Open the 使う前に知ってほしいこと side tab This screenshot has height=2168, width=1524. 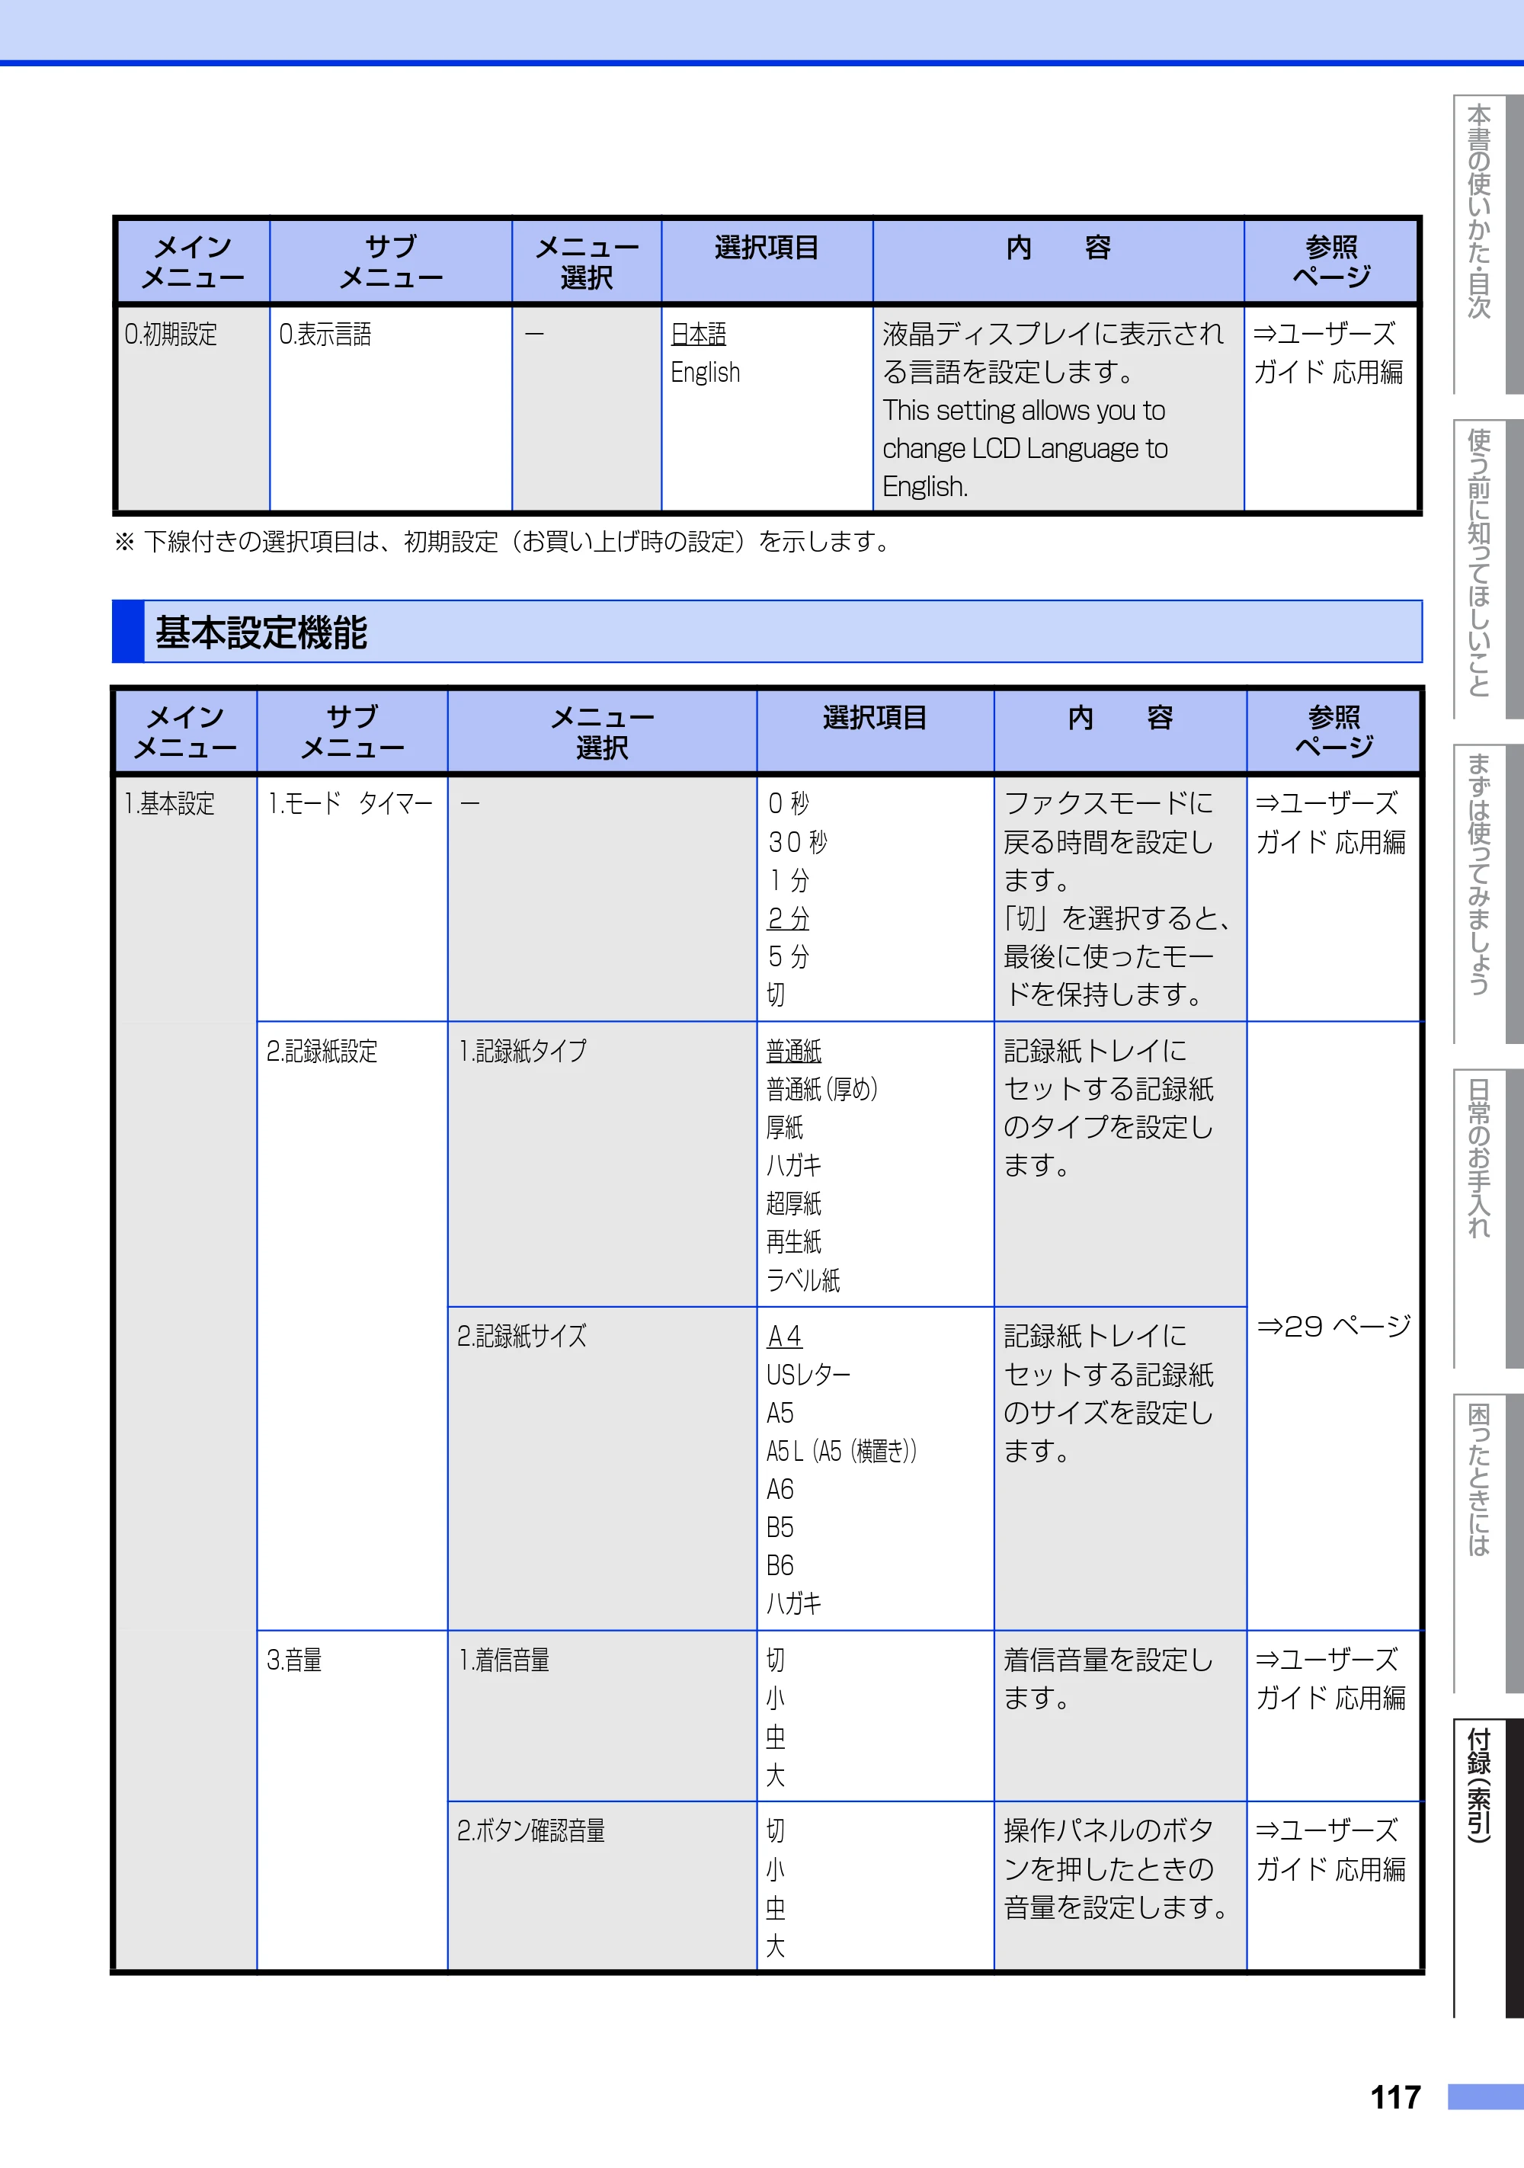pos(1487,569)
